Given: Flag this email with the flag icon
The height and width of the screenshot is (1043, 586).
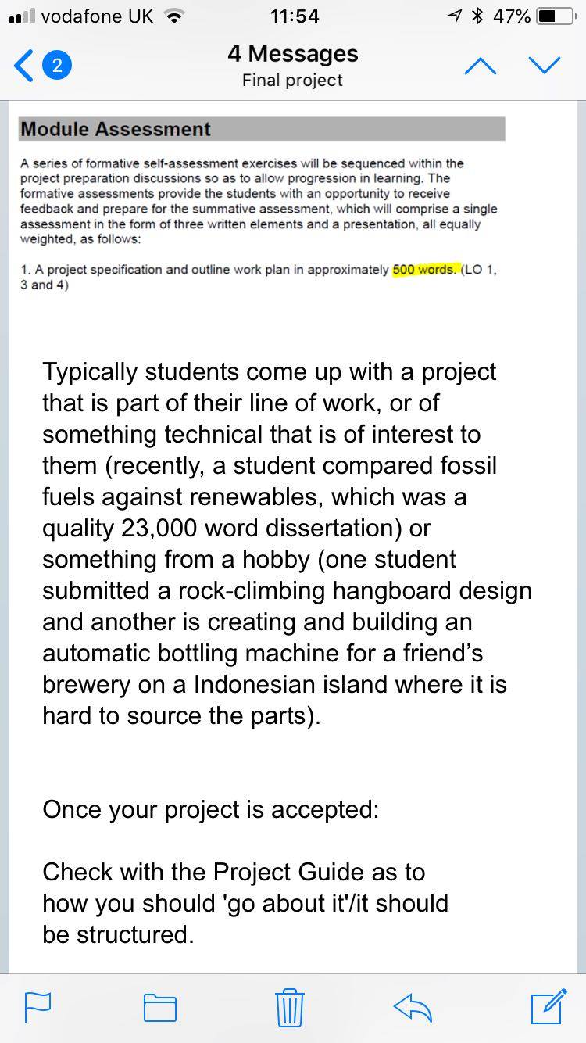Looking at the screenshot, I should [x=38, y=1008].
